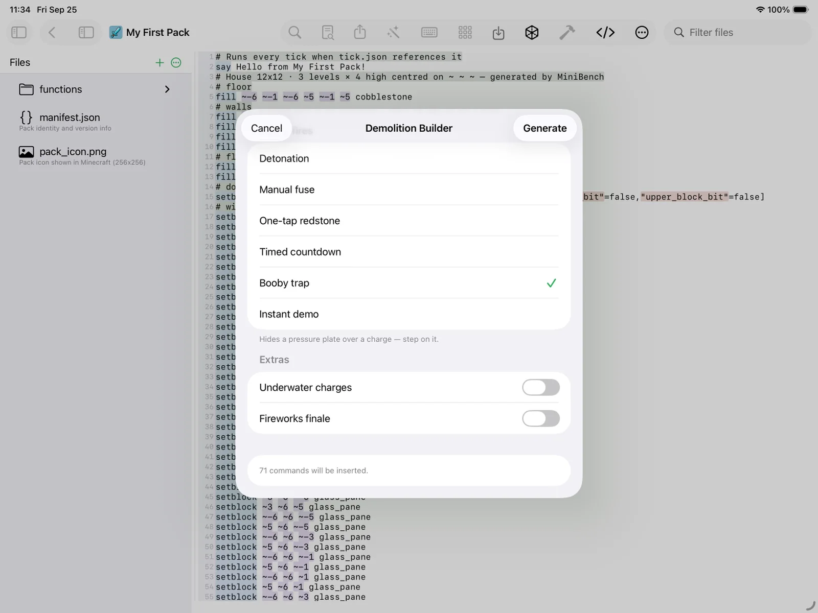Click the download-to-tray icon
Image resolution: width=818 pixels, height=613 pixels.
[x=498, y=33]
